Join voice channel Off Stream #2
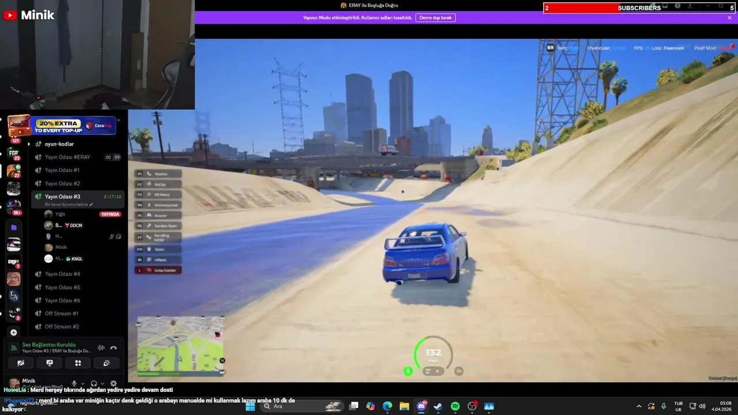The image size is (738, 415). click(77, 327)
